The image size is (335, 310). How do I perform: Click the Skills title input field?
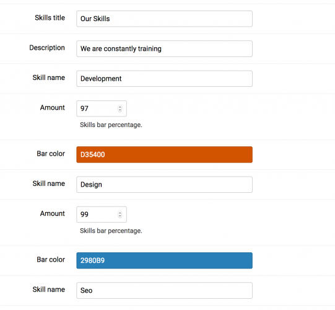click(x=164, y=19)
